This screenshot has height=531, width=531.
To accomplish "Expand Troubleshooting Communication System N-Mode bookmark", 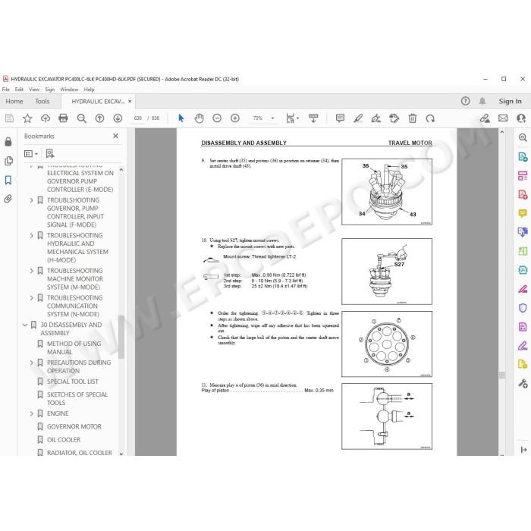I will [x=32, y=297].
